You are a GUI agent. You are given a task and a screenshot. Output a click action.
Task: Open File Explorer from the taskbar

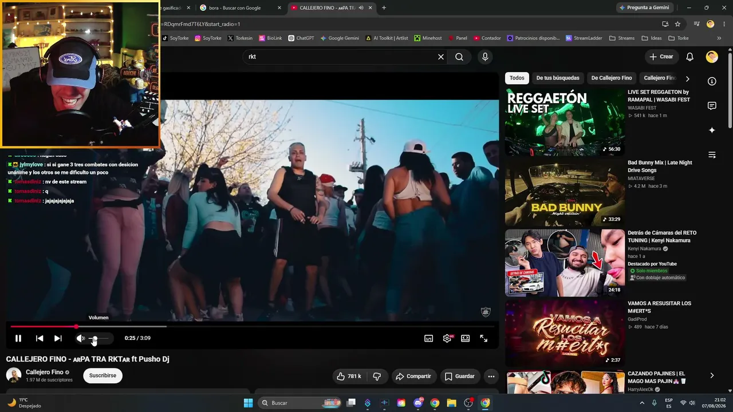click(451, 403)
